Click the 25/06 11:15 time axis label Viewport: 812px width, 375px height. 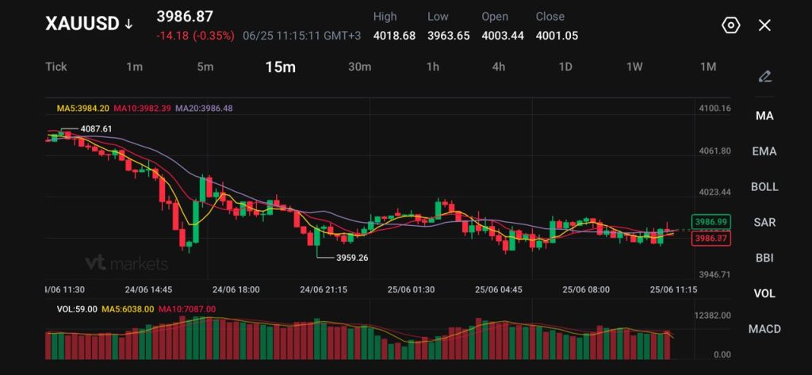(x=673, y=289)
